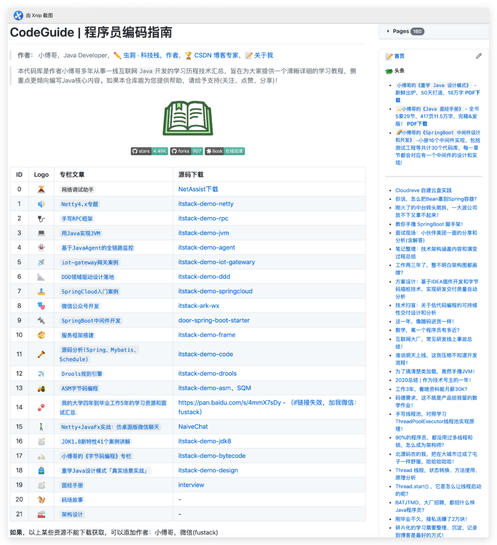Image resolution: width=497 pixels, height=545 pixels.
Task: Select the 网络调试助手 cell text
Action: point(78,190)
